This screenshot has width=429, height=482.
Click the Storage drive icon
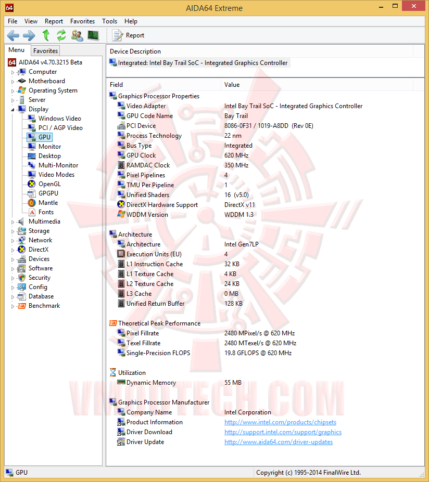[x=21, y=231]
